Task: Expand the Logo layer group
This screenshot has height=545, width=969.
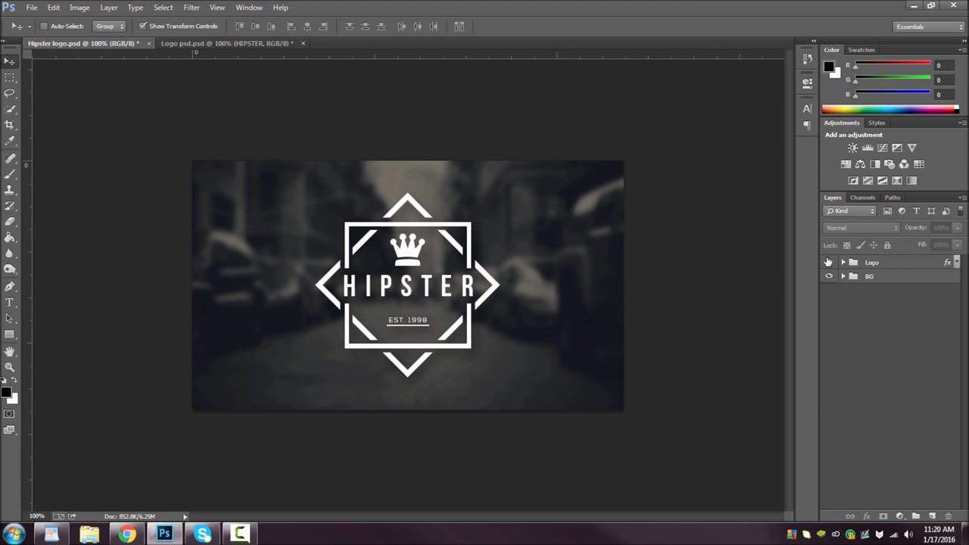Action: pyautogui.click(x=843, y=262)
